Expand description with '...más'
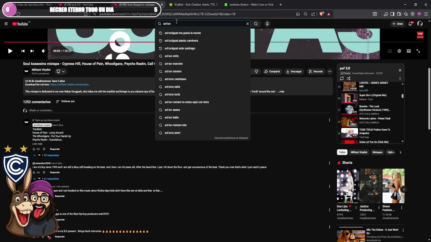The height and width of the screenshot is (242, 431). coord(281,91)
